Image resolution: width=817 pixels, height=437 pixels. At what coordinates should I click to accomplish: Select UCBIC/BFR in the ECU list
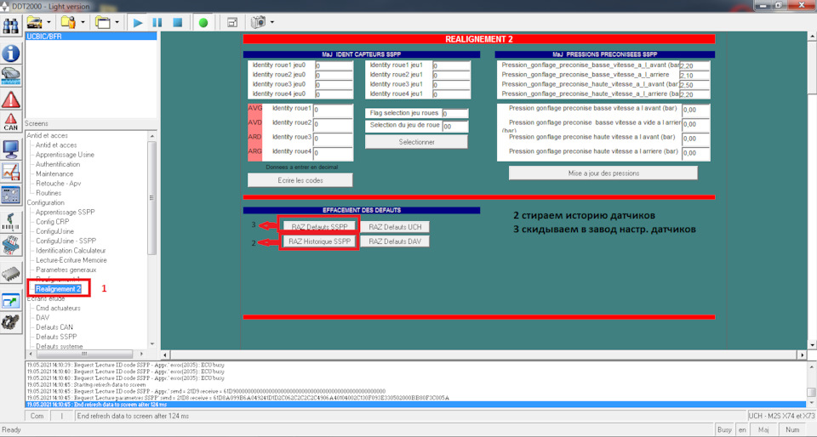(91, 37)
